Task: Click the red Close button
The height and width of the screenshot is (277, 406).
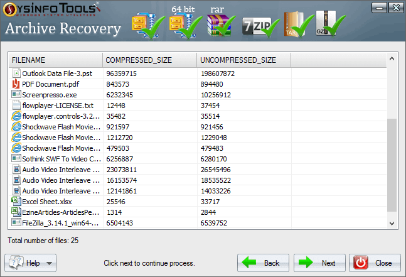Action: pos(375,263)
